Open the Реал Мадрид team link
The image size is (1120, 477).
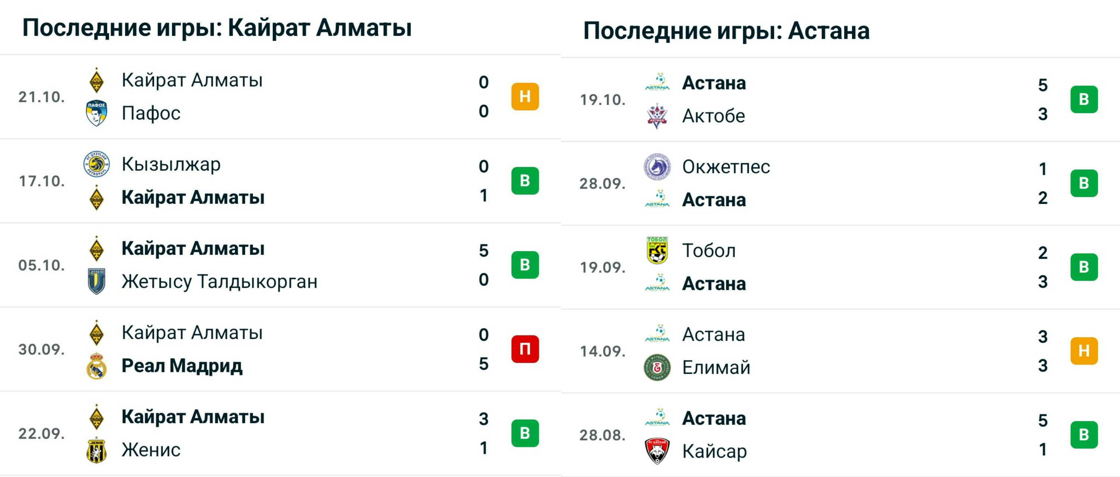[x=182, y=366]
